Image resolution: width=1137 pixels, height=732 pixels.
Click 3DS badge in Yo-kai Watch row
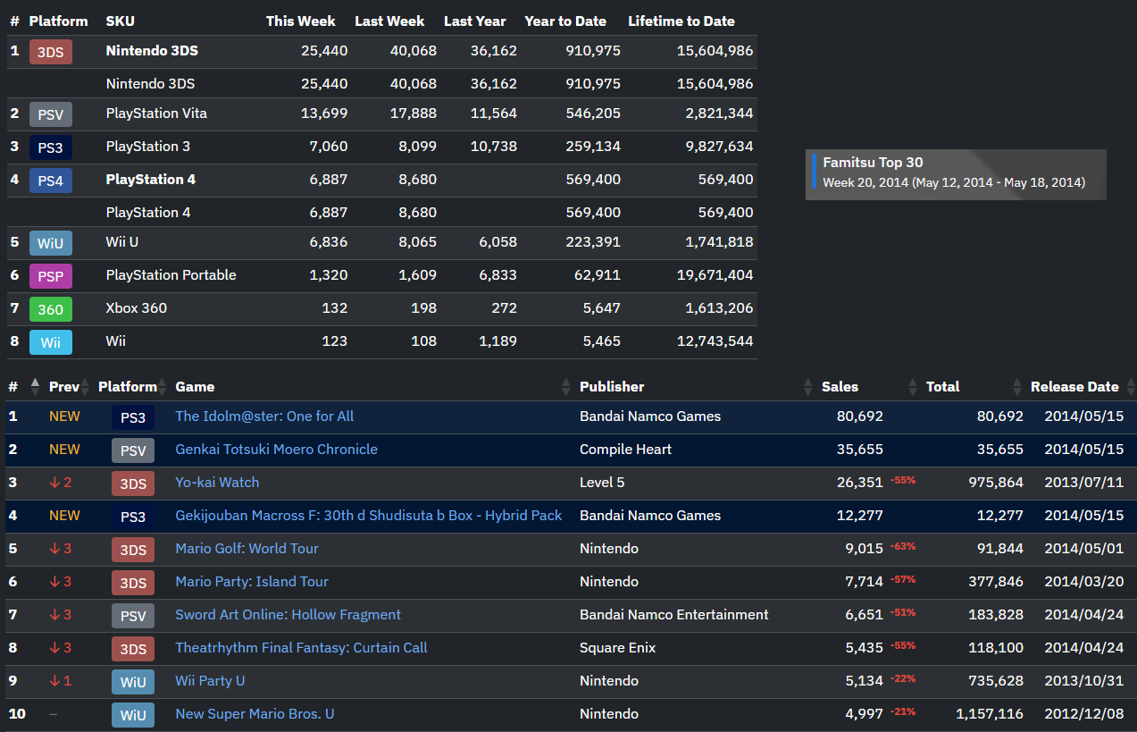[x=133, y=484]
